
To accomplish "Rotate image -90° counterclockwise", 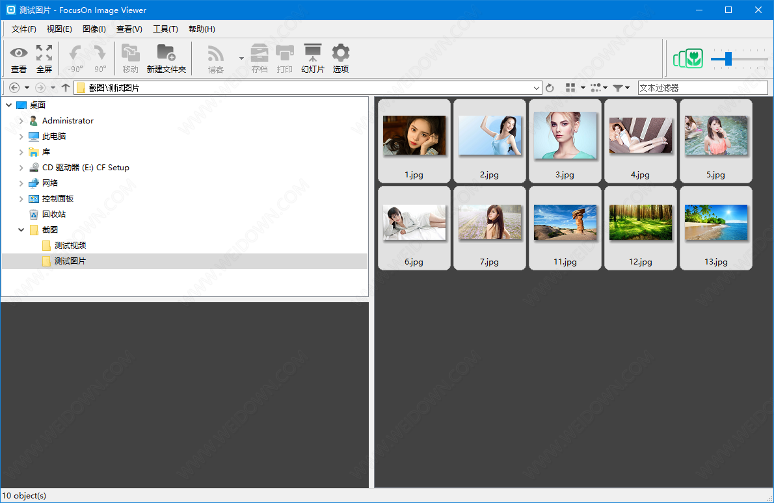I will (75, 58).
